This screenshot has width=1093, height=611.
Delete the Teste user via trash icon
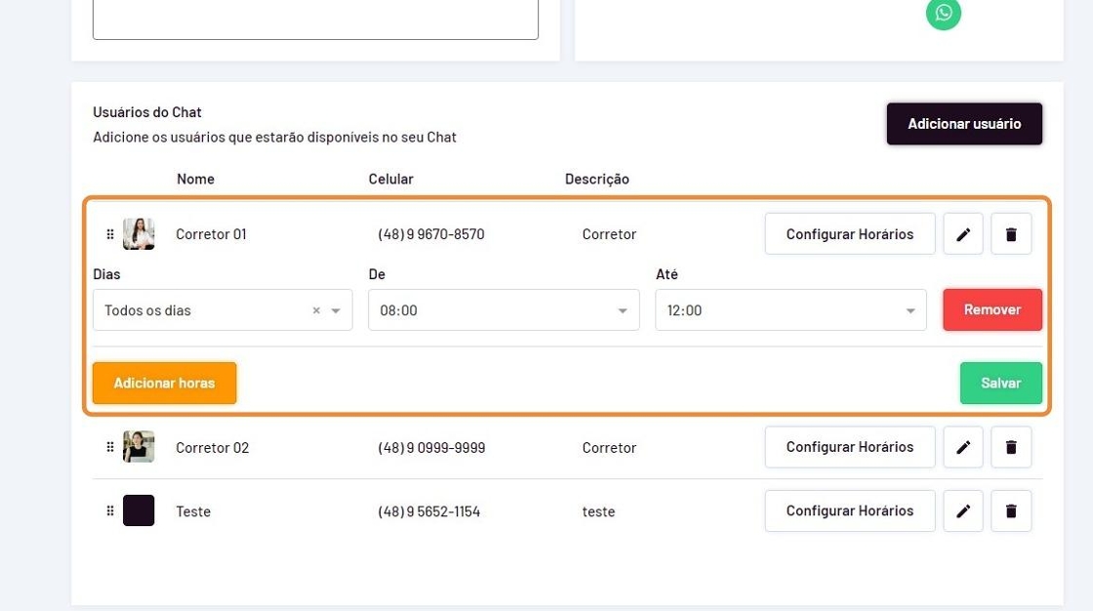pos(1011,510)
